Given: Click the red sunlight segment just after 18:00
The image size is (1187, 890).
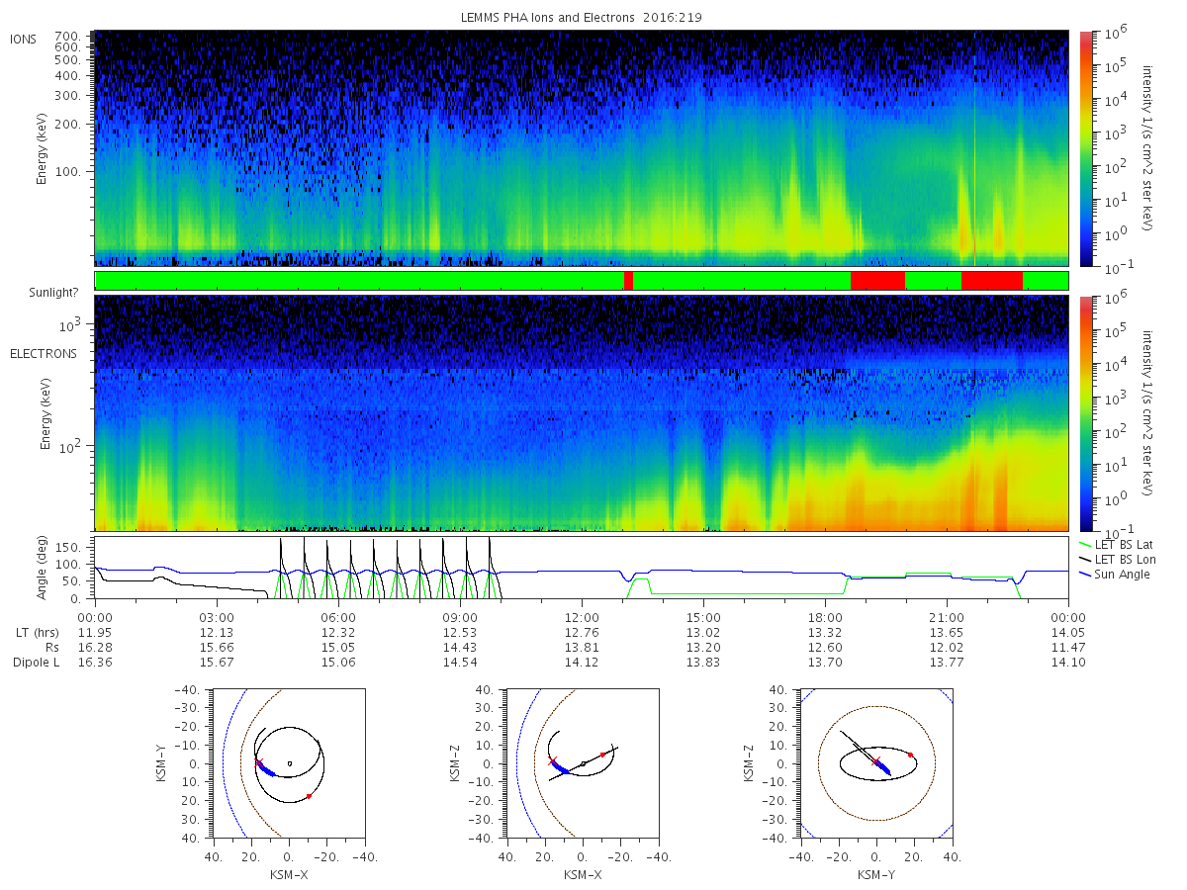Looking at the screenshot, I should coord(877,281).
